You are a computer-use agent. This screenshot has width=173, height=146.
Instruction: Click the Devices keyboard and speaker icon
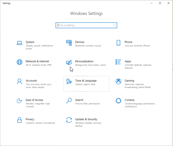click(69, 43)
